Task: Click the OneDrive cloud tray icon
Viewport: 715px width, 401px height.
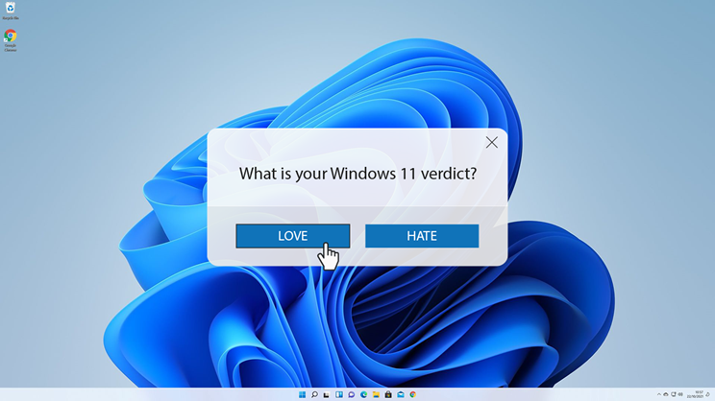Action: [x=666, y=394]
